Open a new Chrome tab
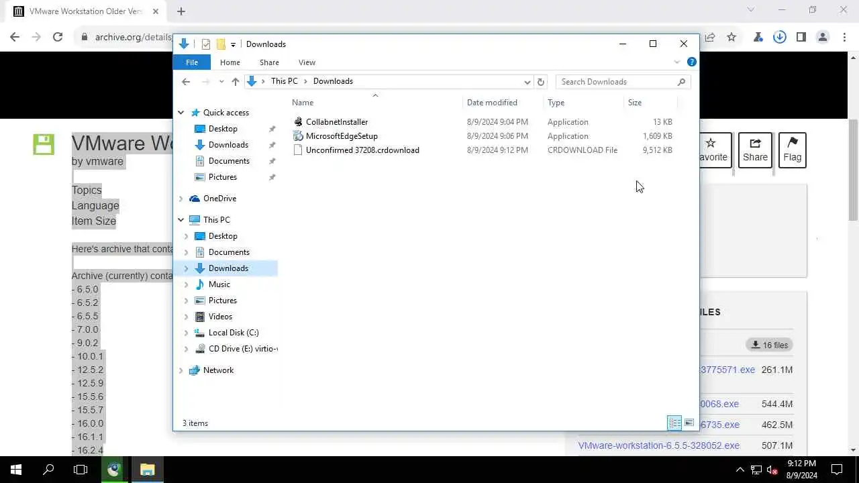 [181, 11]
